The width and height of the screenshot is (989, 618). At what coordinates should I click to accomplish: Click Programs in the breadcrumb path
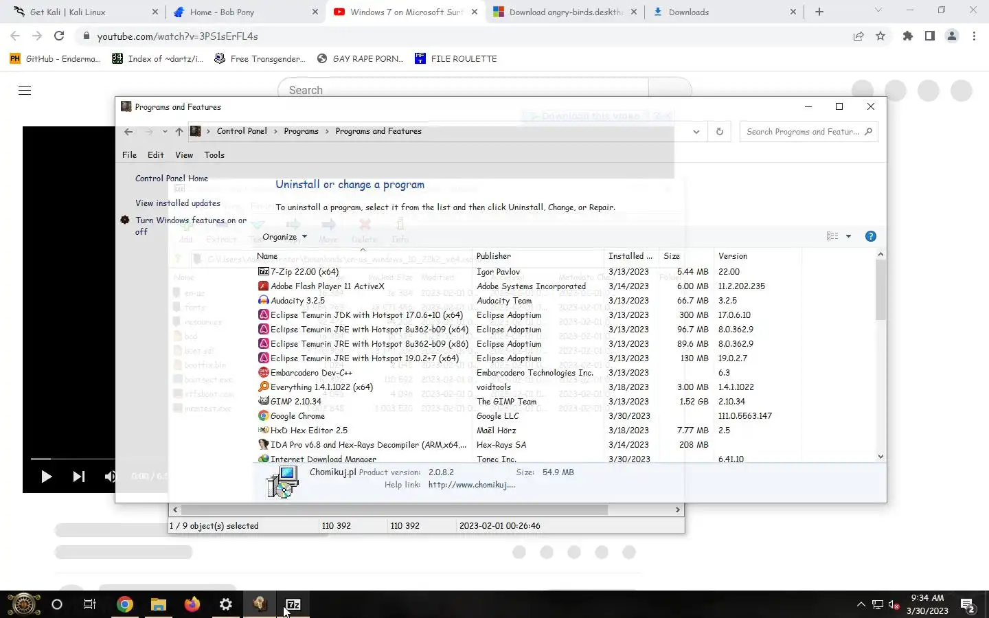302,131
